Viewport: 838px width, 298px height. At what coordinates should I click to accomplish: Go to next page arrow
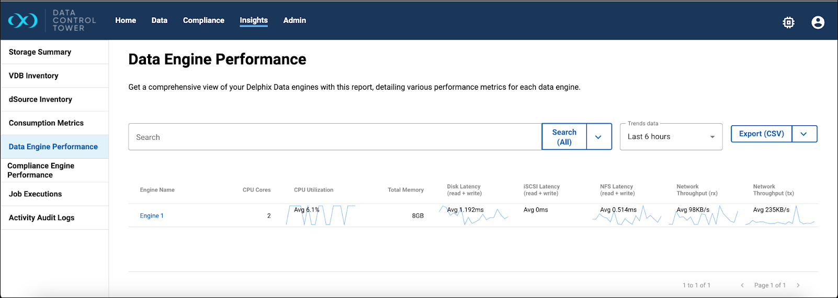point(798,285)
